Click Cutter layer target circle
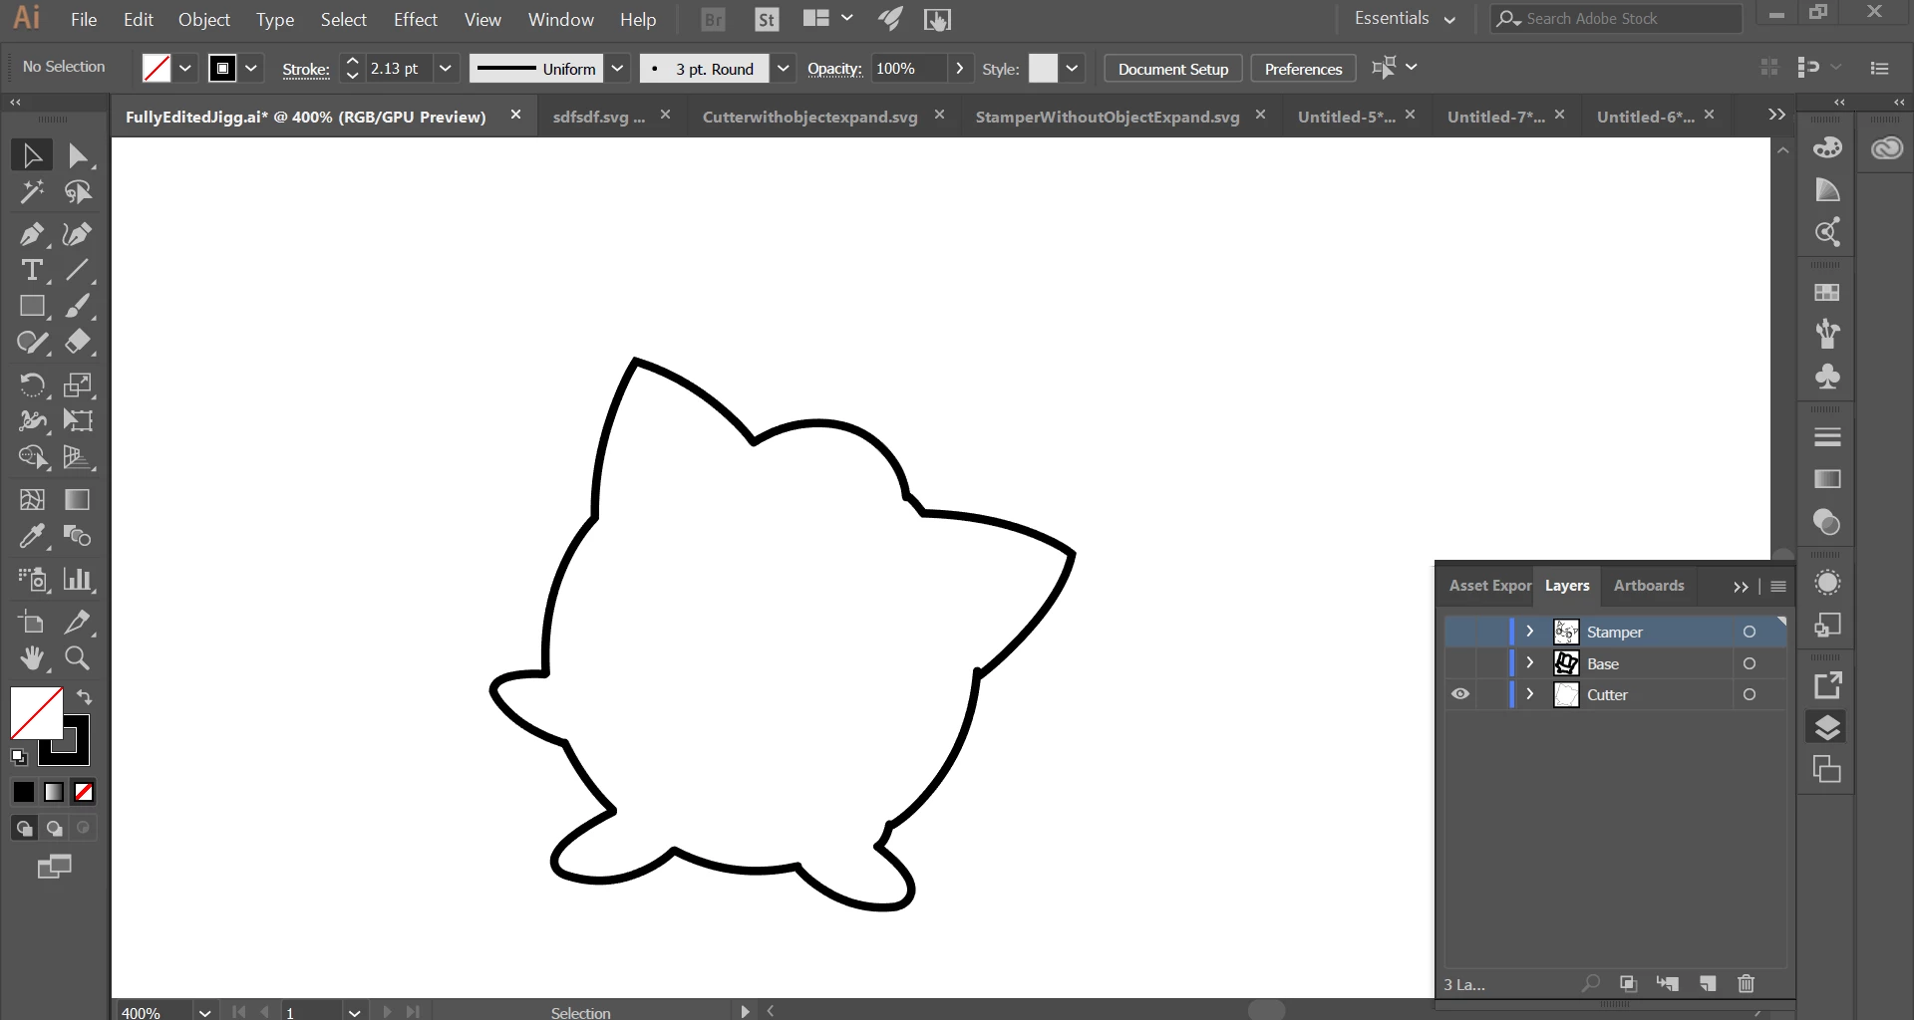The image size is (1914, 1020). [1750, 694]
